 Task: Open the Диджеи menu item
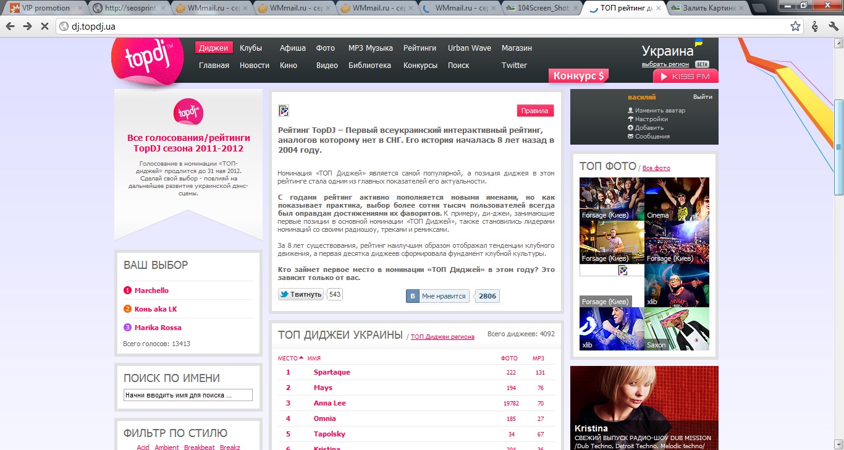pos(213,48)
